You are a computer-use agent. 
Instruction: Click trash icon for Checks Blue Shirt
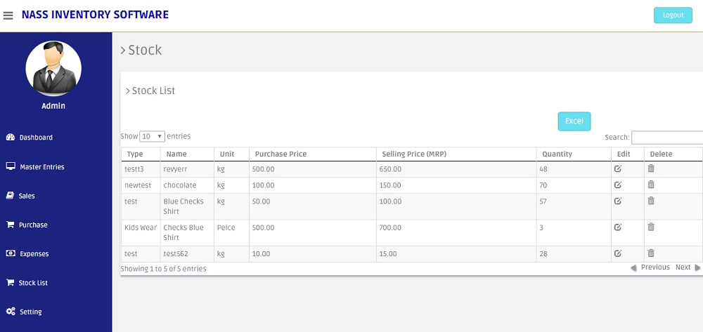pyautogui.click(x=651, y=227)
